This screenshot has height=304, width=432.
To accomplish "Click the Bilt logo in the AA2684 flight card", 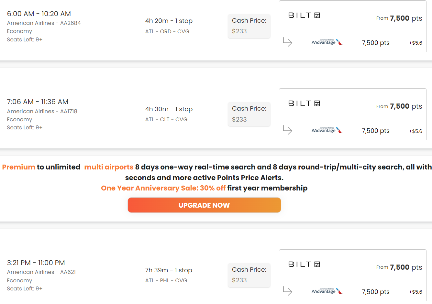I will (304, 15).
